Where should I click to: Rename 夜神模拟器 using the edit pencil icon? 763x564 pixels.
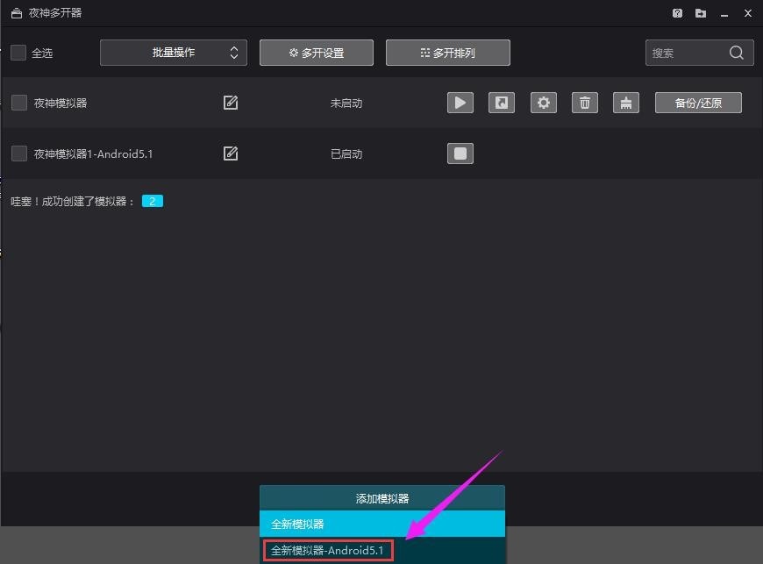(x=230, y=103)
